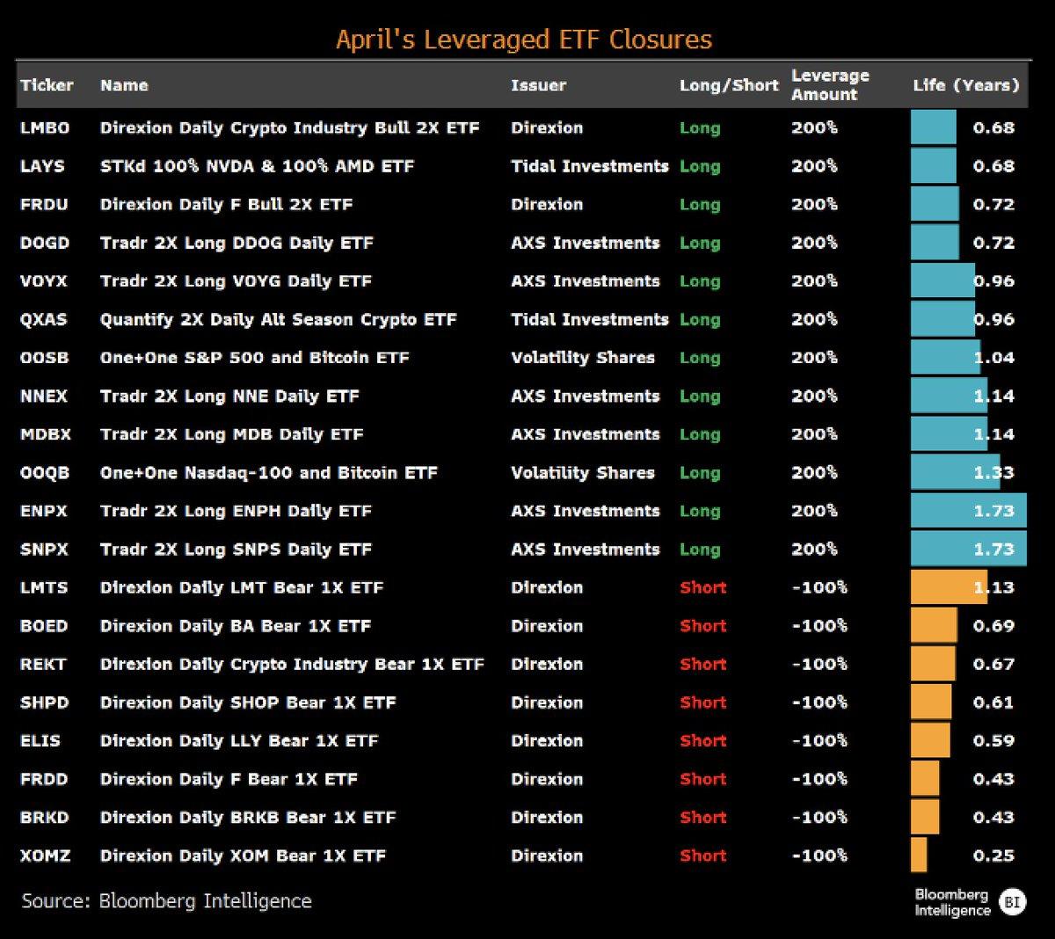The width and height of the screenshot is (1055, 939).
Task: Click the blue life bar in SNPX row
Action: click(x=969, y=550)
